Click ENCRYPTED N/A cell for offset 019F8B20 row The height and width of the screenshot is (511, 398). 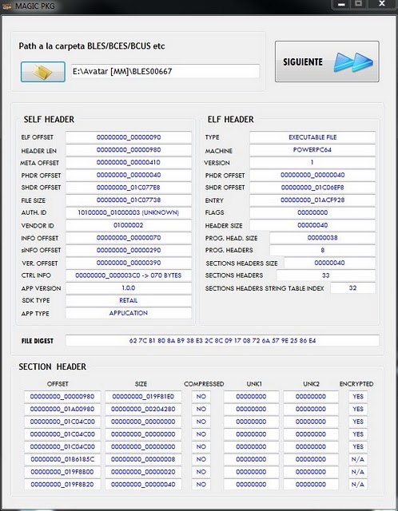coord(358,485)
